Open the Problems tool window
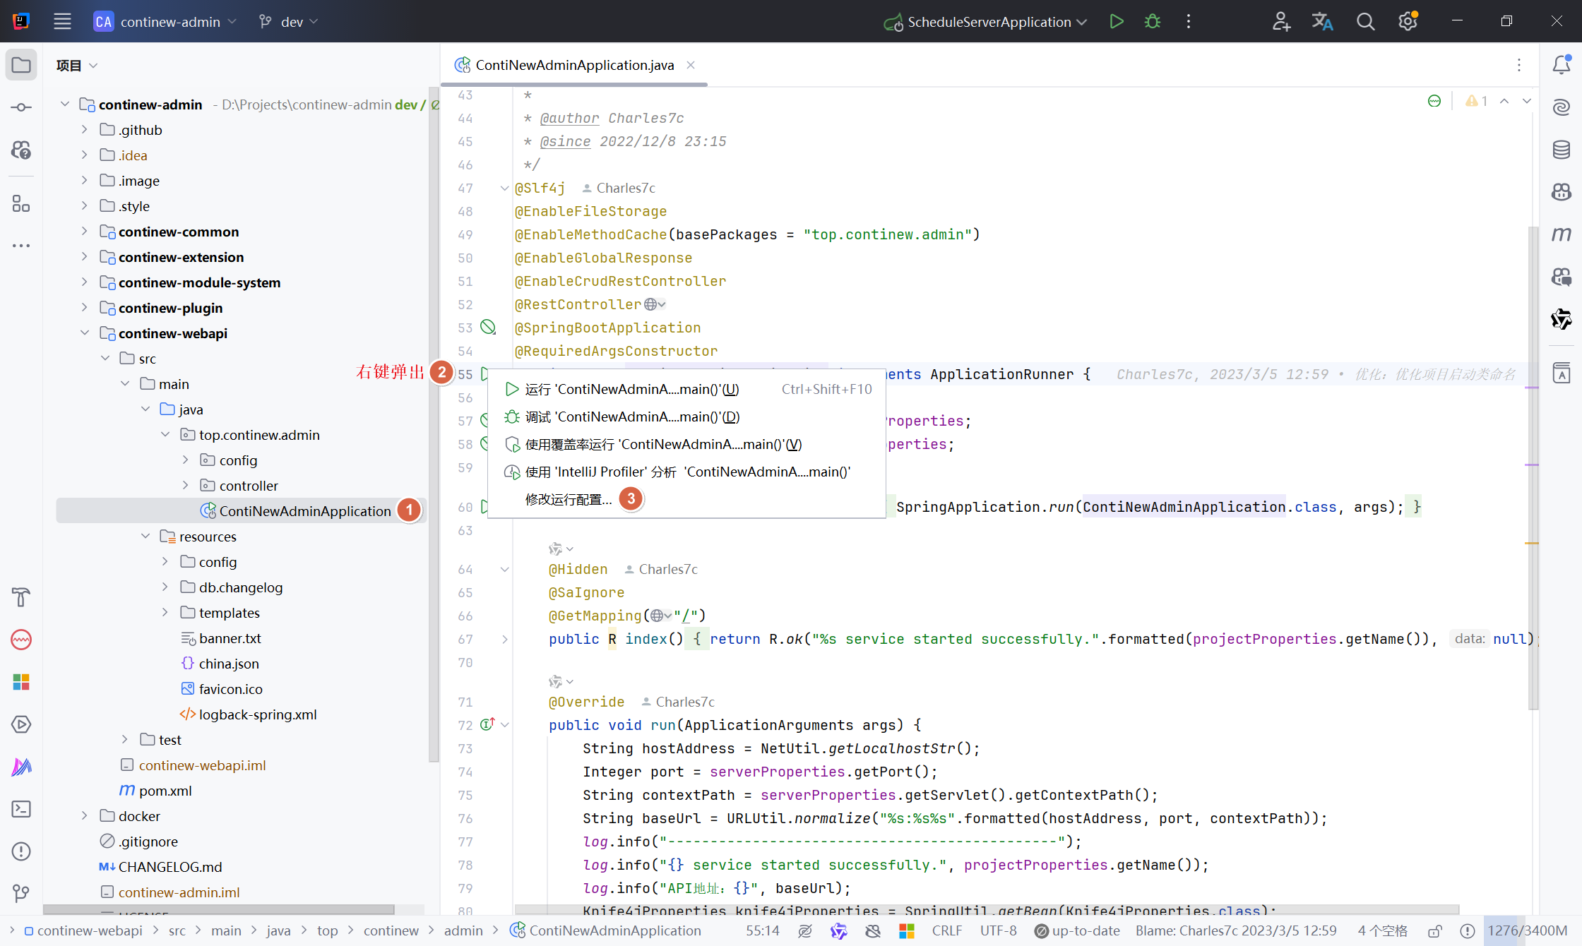Viewport: 1582px width, 946px height. (x=21, y=851)
